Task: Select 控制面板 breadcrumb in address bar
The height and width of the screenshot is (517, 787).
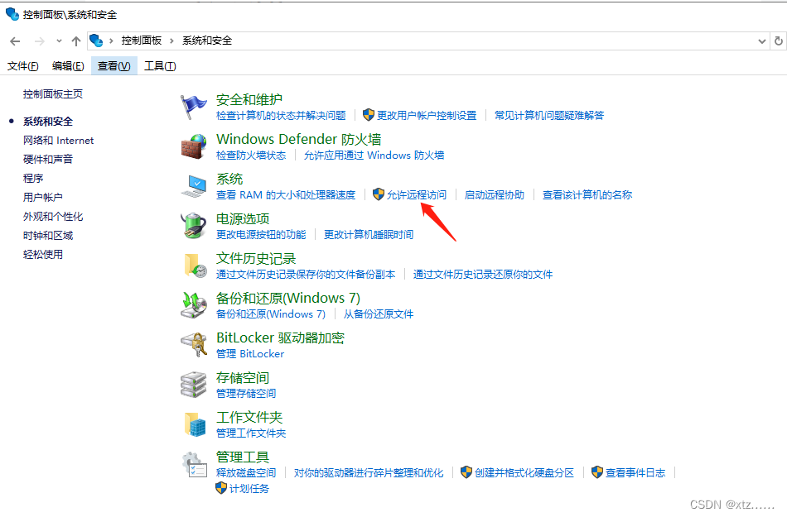Action: tap(142, 41)
